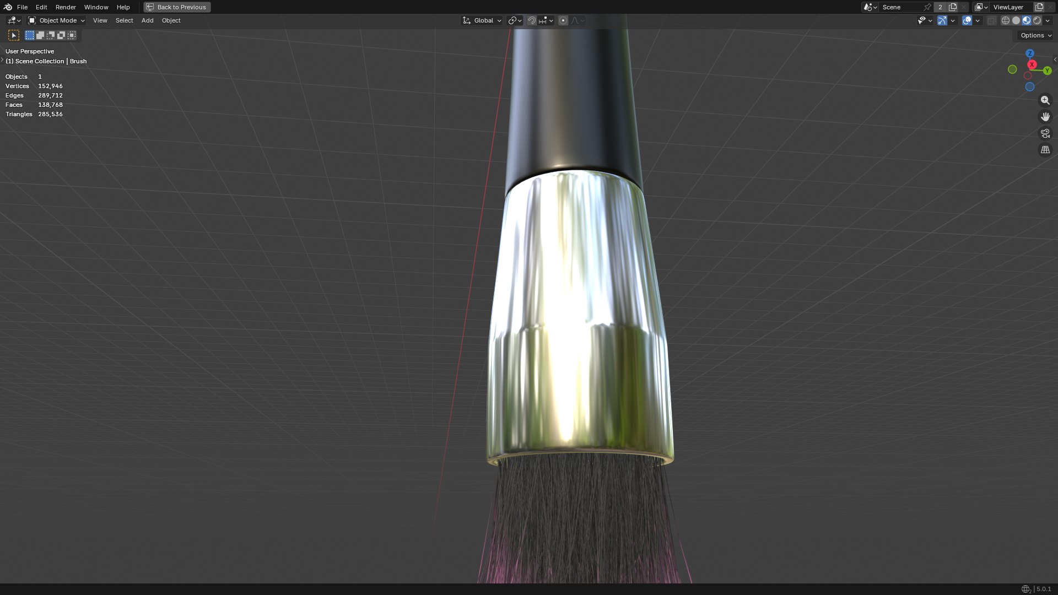Open the Global transform orientation dropdown
The width and height of the screenshot is (1058, 595).
(x=482, y=20)
